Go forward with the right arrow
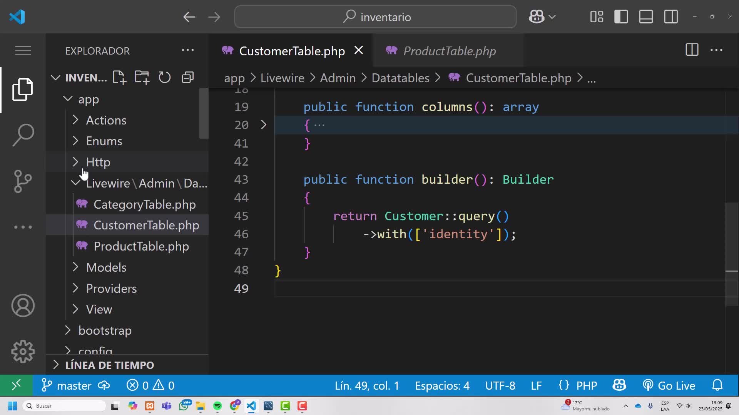Screen dimensions: 739x415 (214, 17)
